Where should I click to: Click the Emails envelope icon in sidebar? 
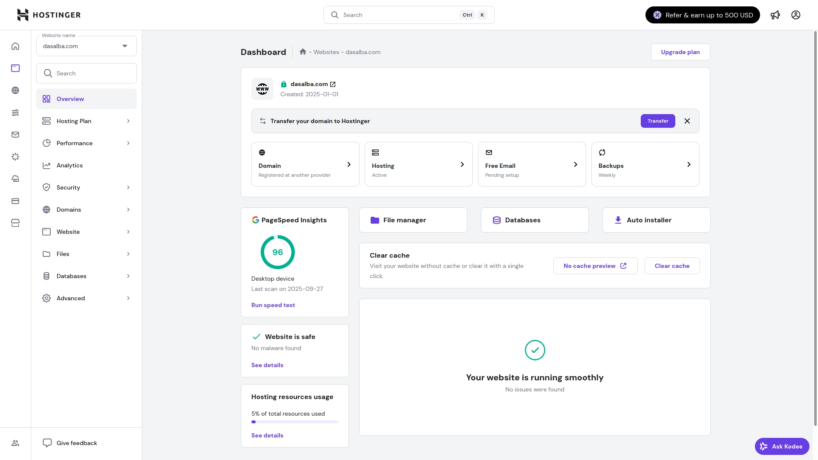coord(15,135)
